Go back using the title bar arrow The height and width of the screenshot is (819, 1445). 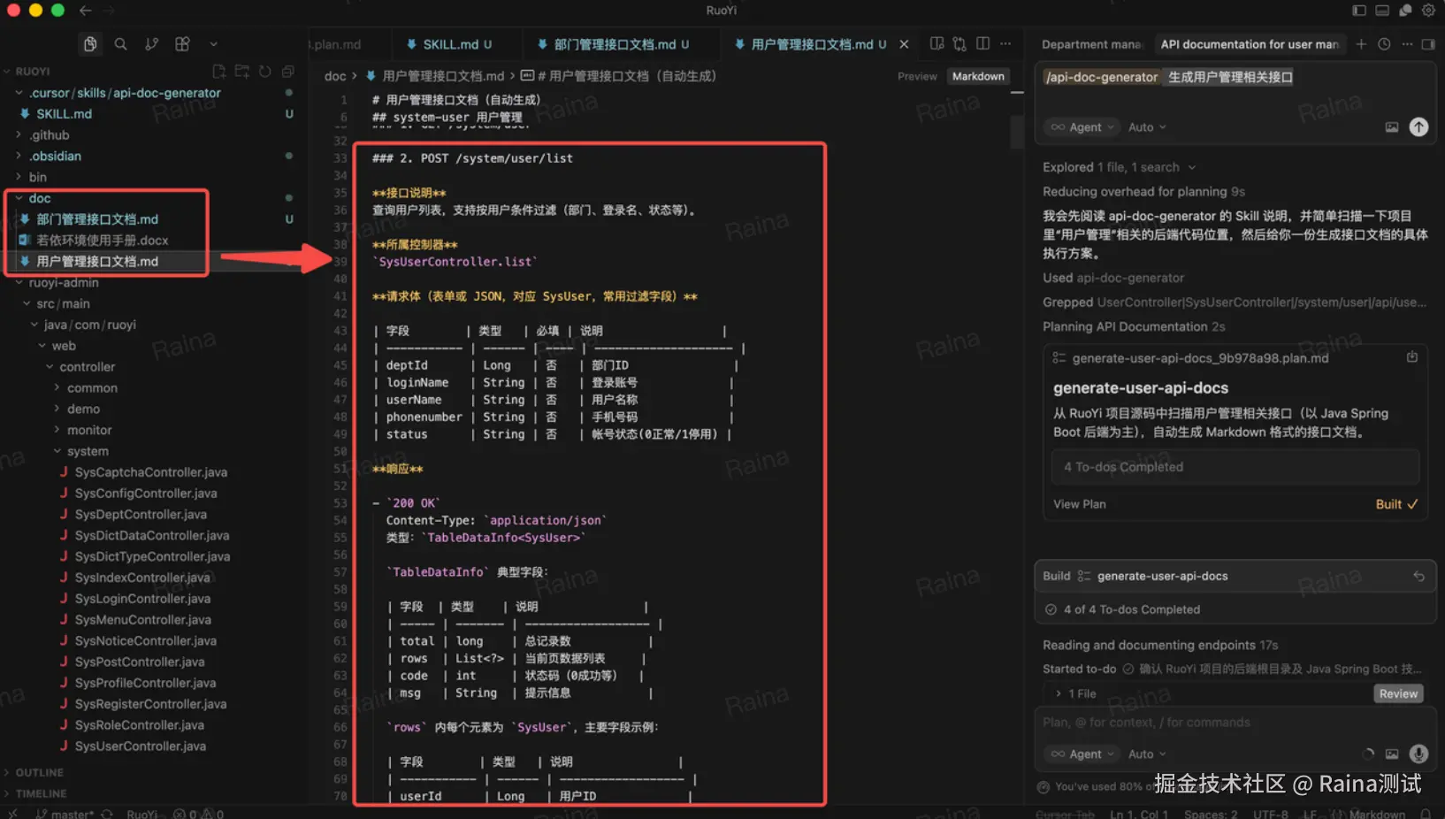pyautogui.click(x=85, y=11)
